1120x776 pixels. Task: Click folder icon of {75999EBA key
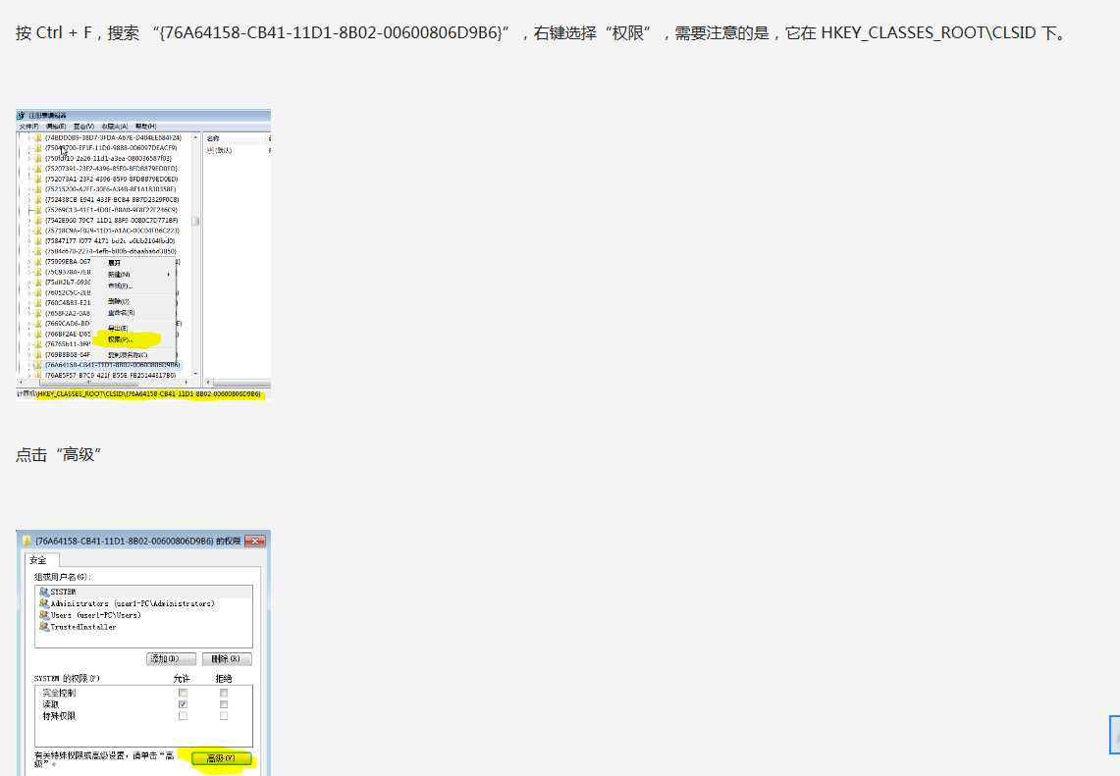[x=38, y=262]
